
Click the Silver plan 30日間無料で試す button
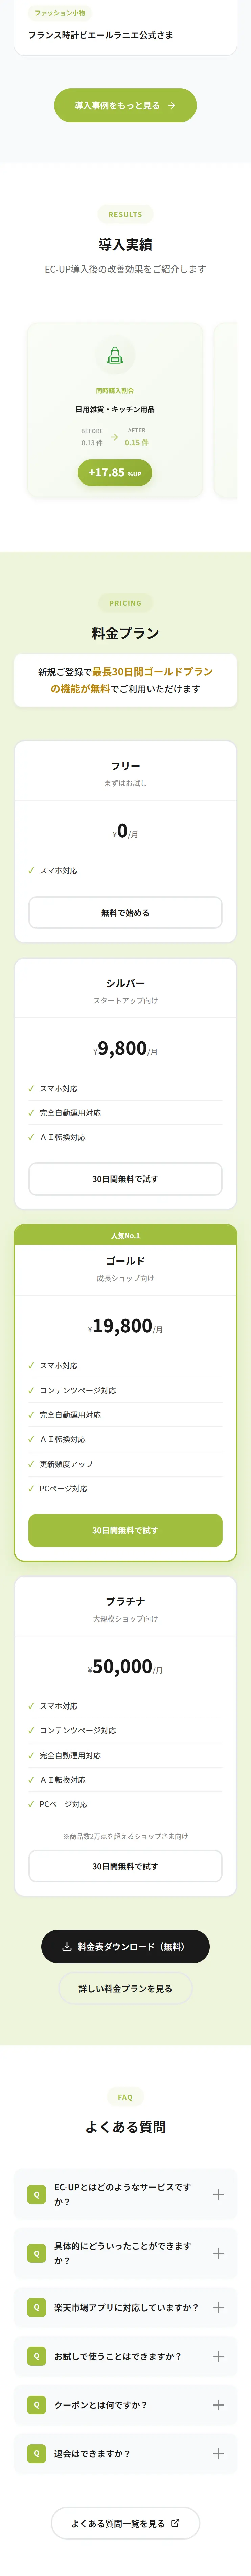125,1179
